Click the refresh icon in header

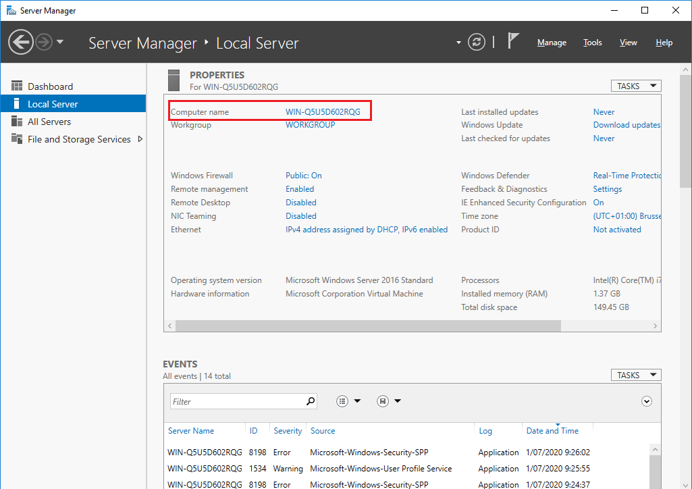click(x=476, y=43)
